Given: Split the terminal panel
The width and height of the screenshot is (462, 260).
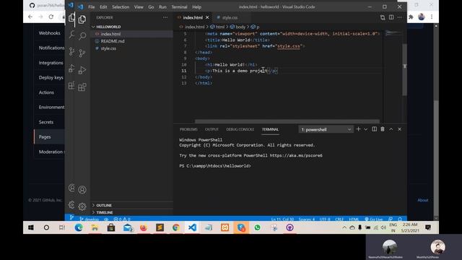Looking at the screenshot, I should pyautogui.click(x=374, y=129).
